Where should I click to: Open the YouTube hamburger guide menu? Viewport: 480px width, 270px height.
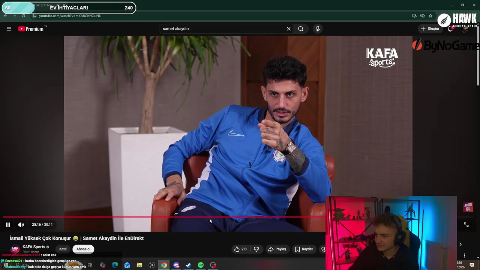pyautogui.click(x=9, y=29)
